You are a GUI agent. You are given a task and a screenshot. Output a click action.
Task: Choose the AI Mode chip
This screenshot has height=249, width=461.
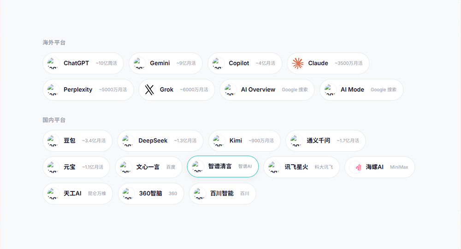[x=361, y=89]
